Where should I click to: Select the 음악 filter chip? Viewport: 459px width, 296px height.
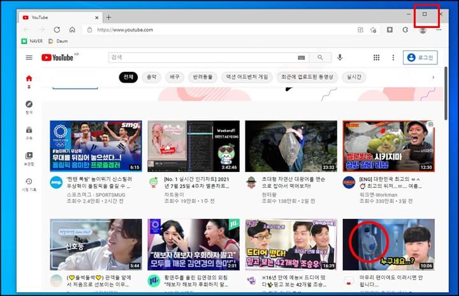151,77
